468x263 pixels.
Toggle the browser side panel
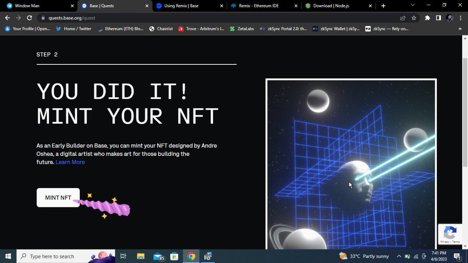tap(438, 18)
